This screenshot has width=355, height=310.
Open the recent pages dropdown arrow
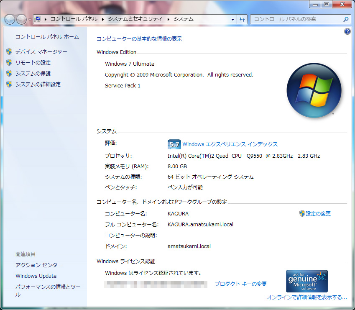pyautogui.click(x=30, y=20)
